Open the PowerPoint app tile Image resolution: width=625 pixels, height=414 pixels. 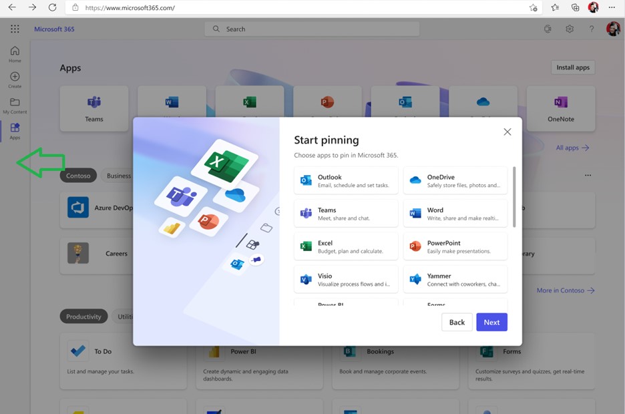tap(327, 101)
